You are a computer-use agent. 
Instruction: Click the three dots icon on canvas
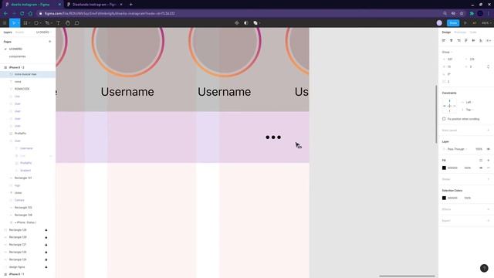click(x=273, y=137)
